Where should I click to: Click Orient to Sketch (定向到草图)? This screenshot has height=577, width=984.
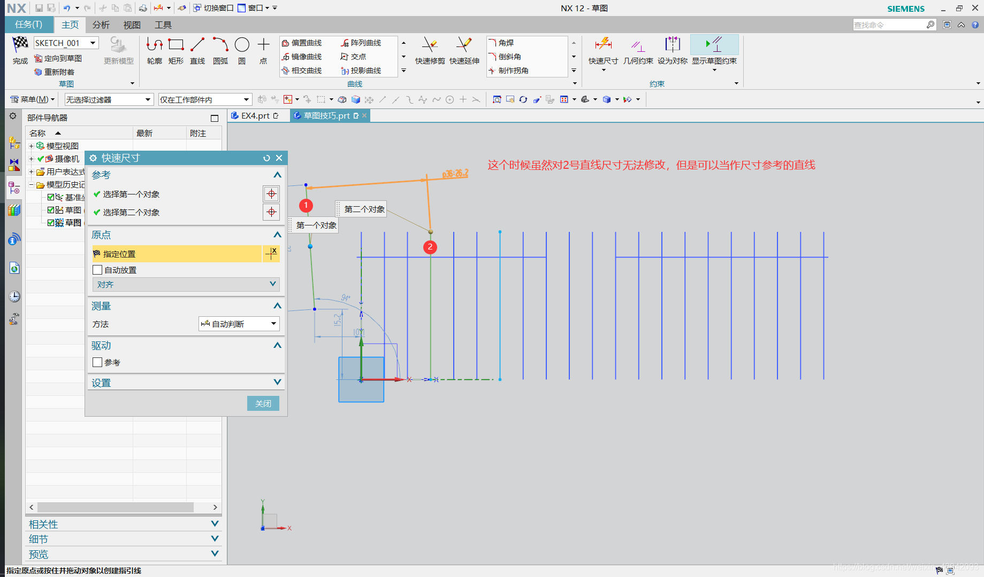[58, 58]
